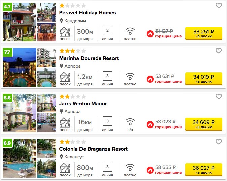
Task: Click the Wi-Fi платно icon for Peravel Holiday Homes
Action: 130,31
